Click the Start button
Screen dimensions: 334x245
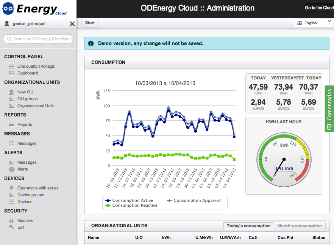pyautogui.click(x=90, y=23)
